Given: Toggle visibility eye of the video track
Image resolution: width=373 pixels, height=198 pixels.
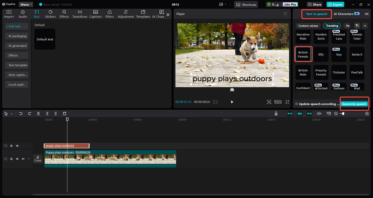Looking at the screenshot, I should coord(17,159).
